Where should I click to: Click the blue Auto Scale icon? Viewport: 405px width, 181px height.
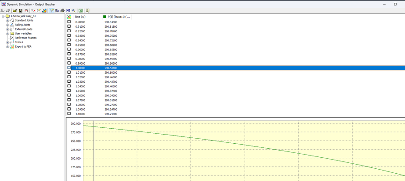coord(68,10)
